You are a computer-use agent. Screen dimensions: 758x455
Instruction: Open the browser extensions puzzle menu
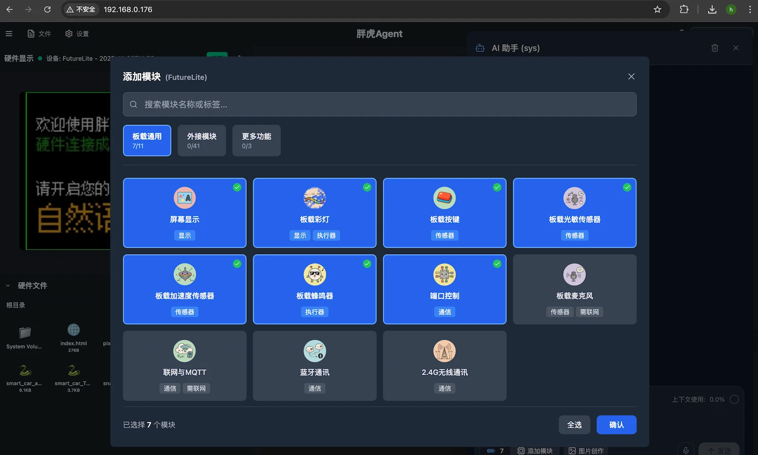(684, 9)
